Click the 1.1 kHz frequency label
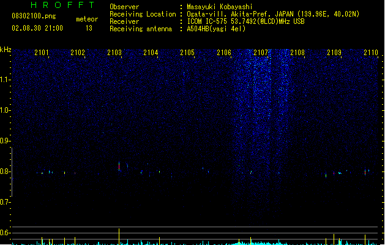The height and width of the screenshot is (245, 385). 5,80
